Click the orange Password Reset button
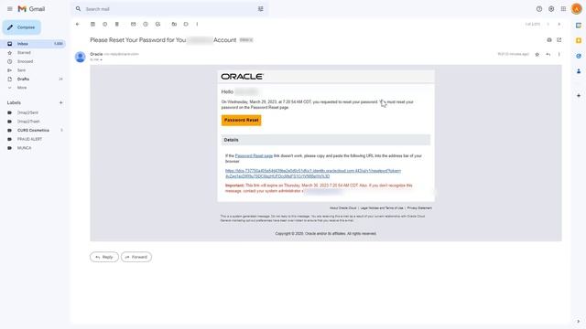The width and height of the screenshot is (586, 329). tap(241, 120)
